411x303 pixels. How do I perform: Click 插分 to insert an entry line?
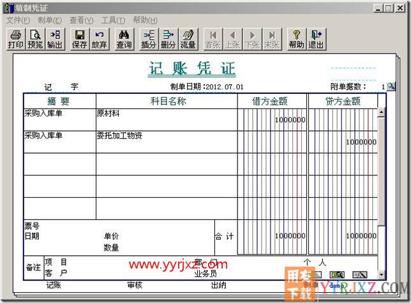click(x=149, y=40)
